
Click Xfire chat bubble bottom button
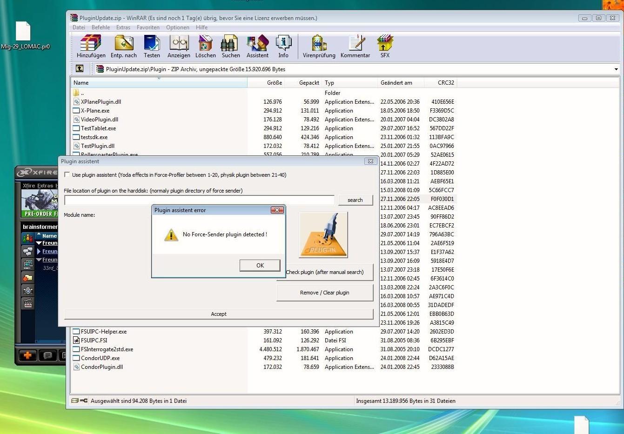click(47, 355)
